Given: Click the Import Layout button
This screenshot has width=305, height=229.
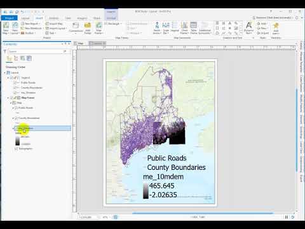Looking at the screenshot, I should coord(56,28).
